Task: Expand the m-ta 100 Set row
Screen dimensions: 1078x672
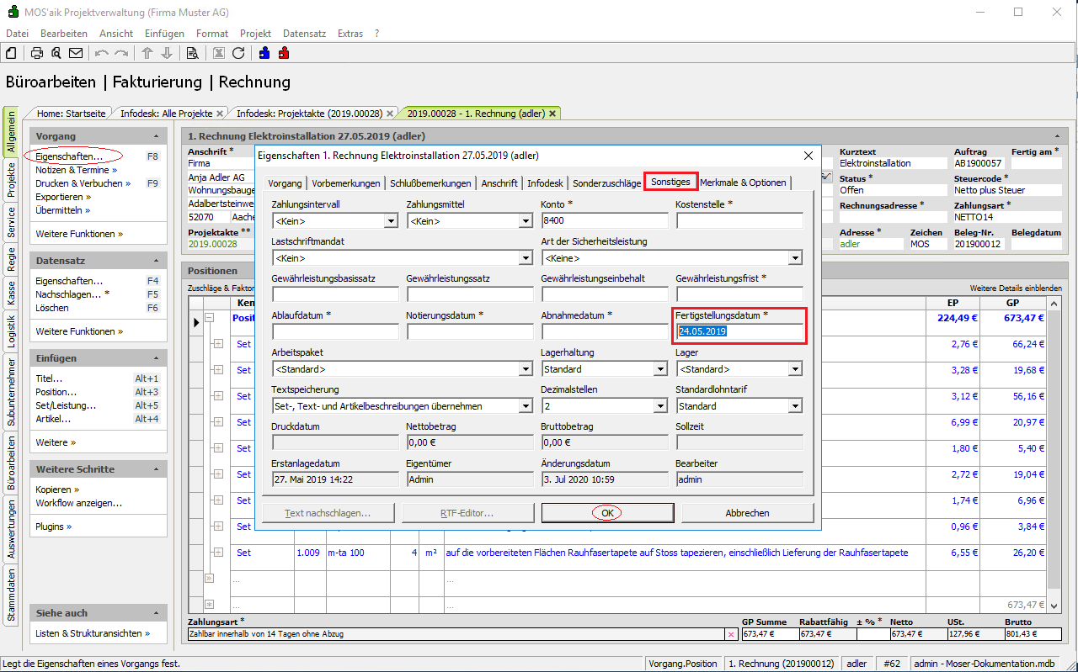Action: [217, 553]
